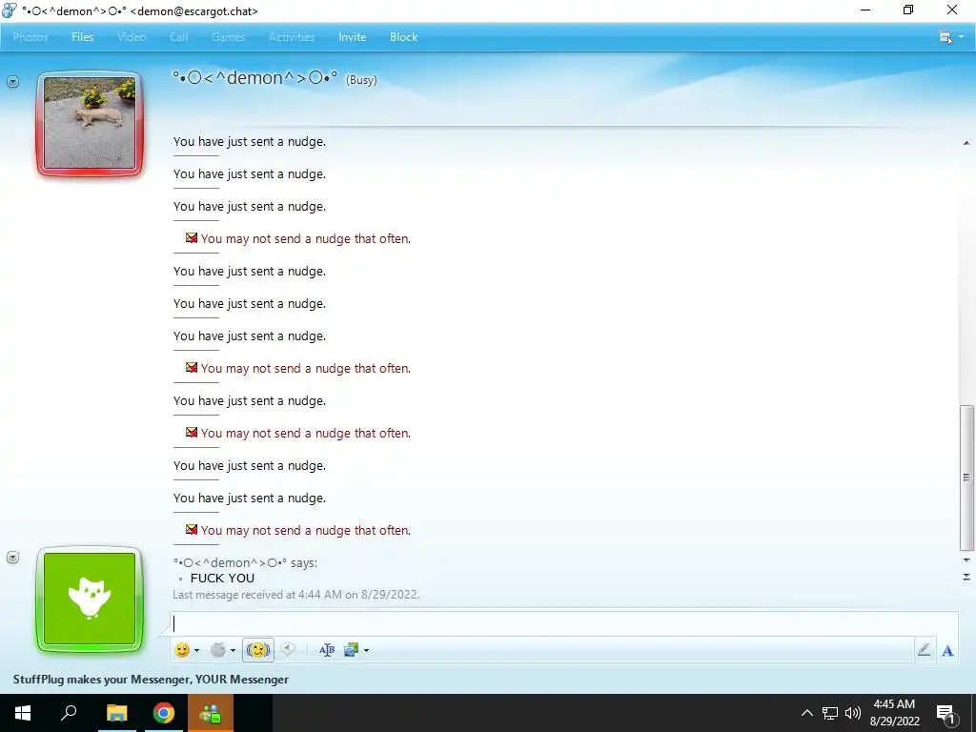Open the Files menu
This screenshot has height=732, width=976.
pos(82,37)
